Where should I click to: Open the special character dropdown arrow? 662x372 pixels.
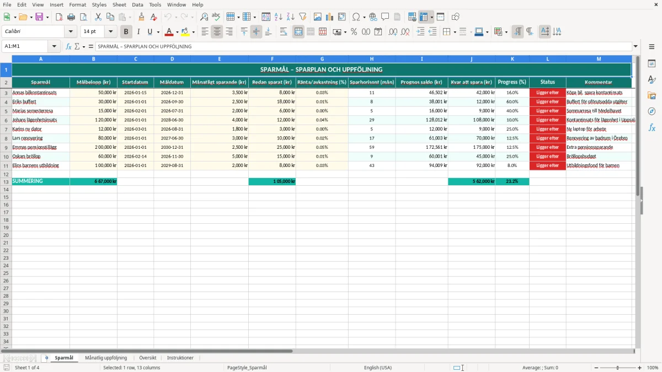tap(365, 17)
